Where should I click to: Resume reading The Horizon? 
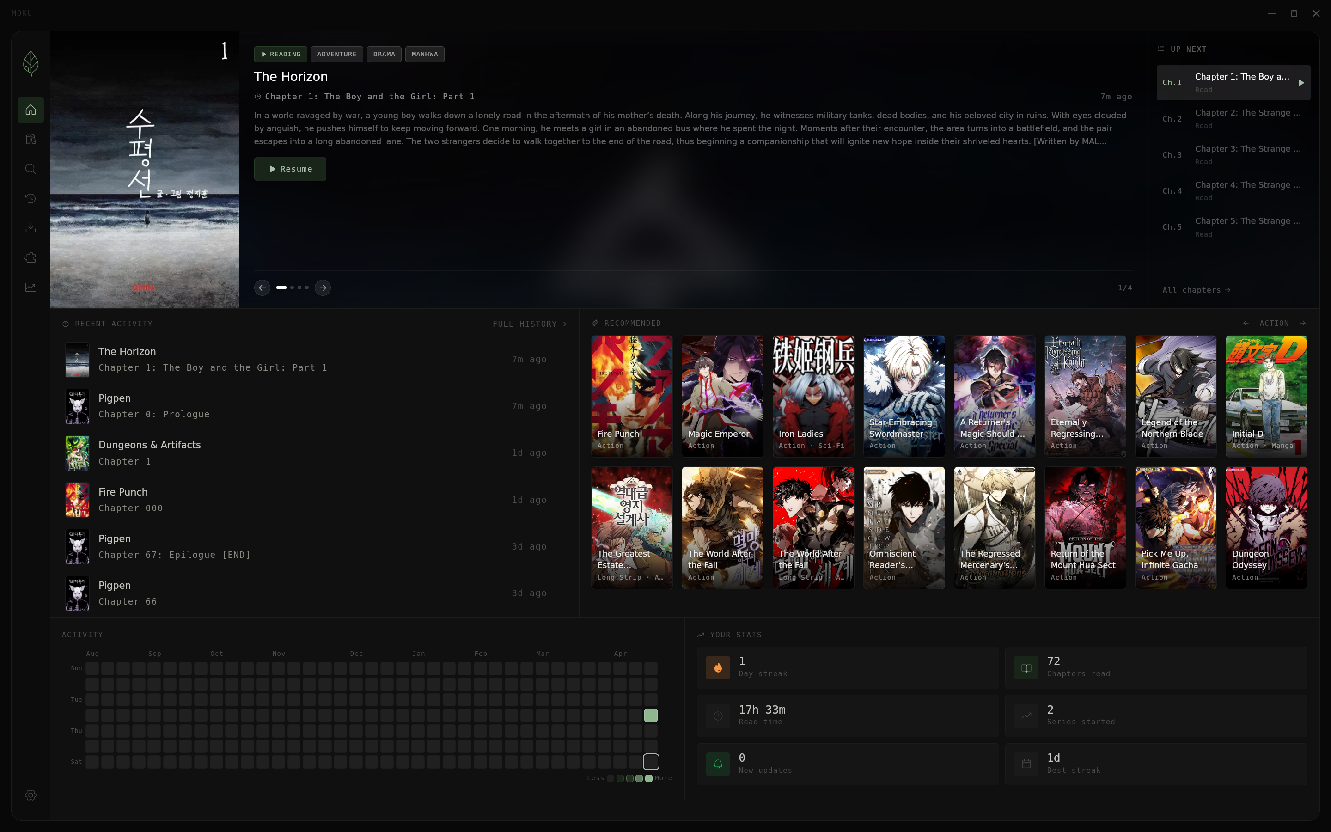(x=290, y=169)
